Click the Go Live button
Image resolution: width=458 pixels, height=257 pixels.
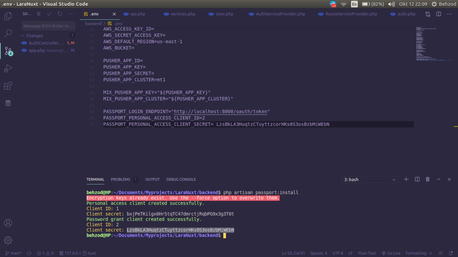point(391,253)
